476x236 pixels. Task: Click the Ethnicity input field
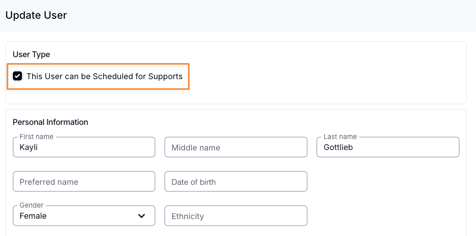(x=235, y=216)
